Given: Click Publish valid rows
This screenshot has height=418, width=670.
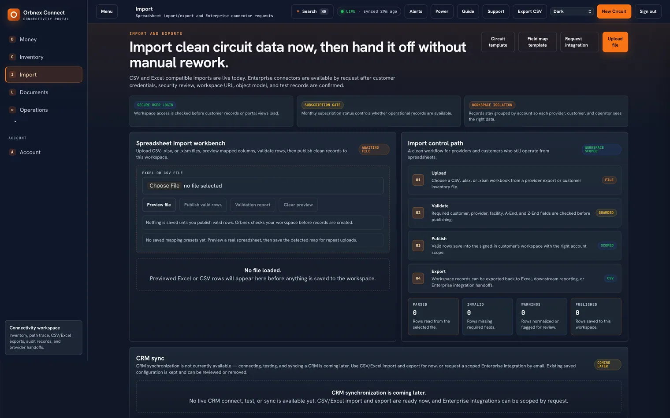Looking at the screenshot, I should [203, 205].
